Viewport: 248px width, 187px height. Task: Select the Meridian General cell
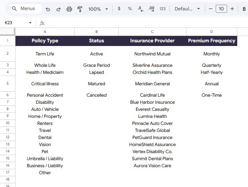coord(152,84)
